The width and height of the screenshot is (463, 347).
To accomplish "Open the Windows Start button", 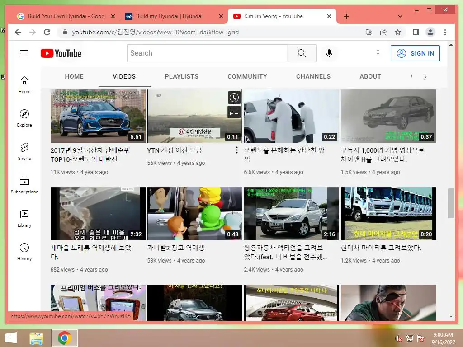I will tap(11, 338).
